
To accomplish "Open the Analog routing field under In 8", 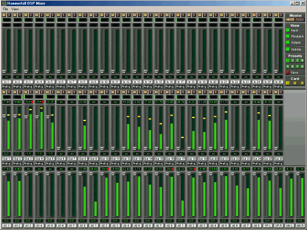I will tap(83, 87).
